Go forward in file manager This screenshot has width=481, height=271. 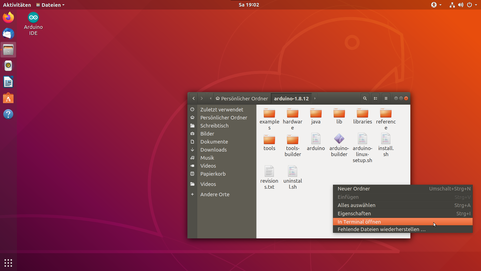[202, 98]
